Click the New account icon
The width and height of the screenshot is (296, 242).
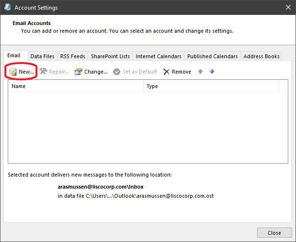[x=13, y=72]
